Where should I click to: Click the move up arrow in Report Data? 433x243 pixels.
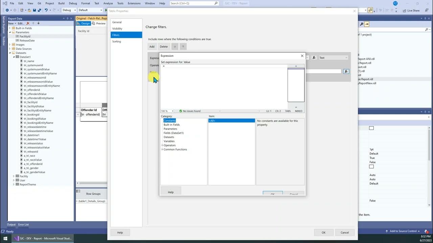pos(33,23)
